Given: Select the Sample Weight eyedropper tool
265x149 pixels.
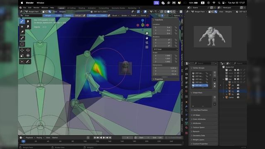Looking at the screenshot, I should click(22, 38).
